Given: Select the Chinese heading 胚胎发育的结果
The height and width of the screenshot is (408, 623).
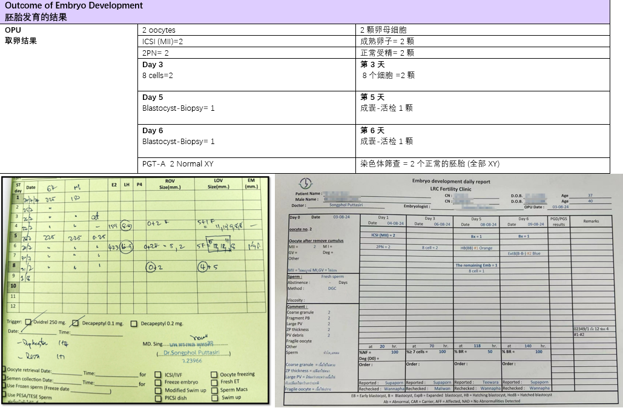Looking at the screenshot, I should [x=36, y=17].
